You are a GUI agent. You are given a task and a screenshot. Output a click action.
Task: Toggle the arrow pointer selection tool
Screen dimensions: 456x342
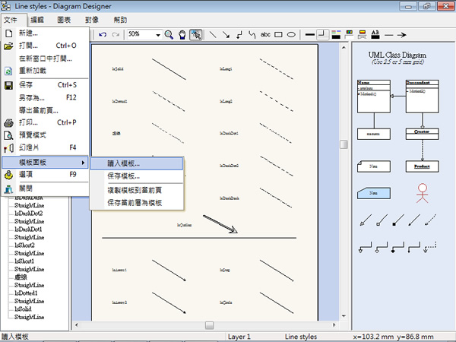point(195,34)
